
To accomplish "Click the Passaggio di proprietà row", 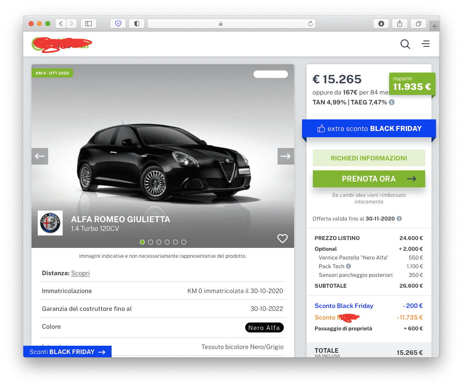I will pos(368,328).
